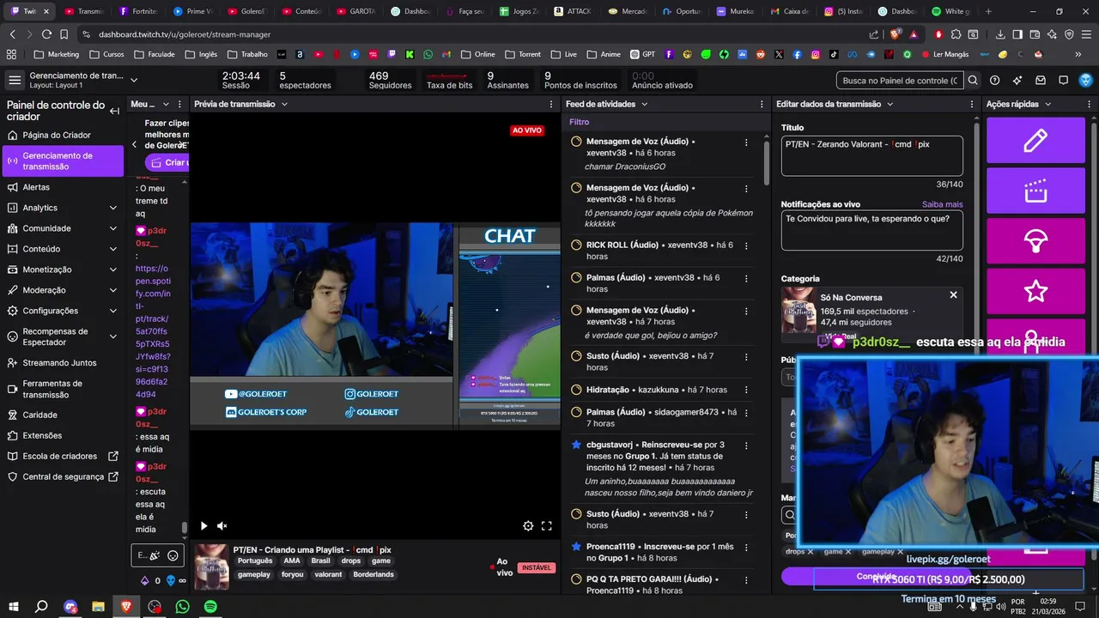1099x618 pixels.
Task: Open the sparkle what's new icon
Action: (x=1017, y=81)
